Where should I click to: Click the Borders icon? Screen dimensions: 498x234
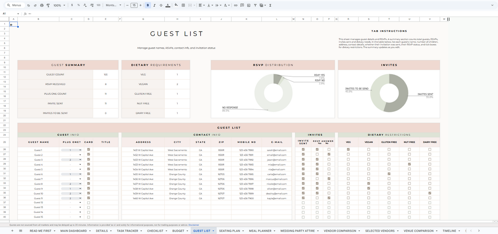183,5
